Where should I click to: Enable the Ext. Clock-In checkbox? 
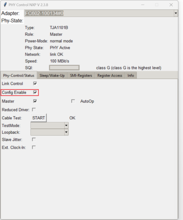[34, 147]
